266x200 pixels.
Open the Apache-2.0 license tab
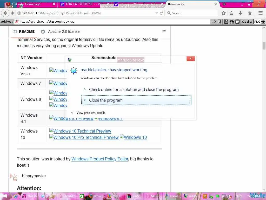coord(60,32)
